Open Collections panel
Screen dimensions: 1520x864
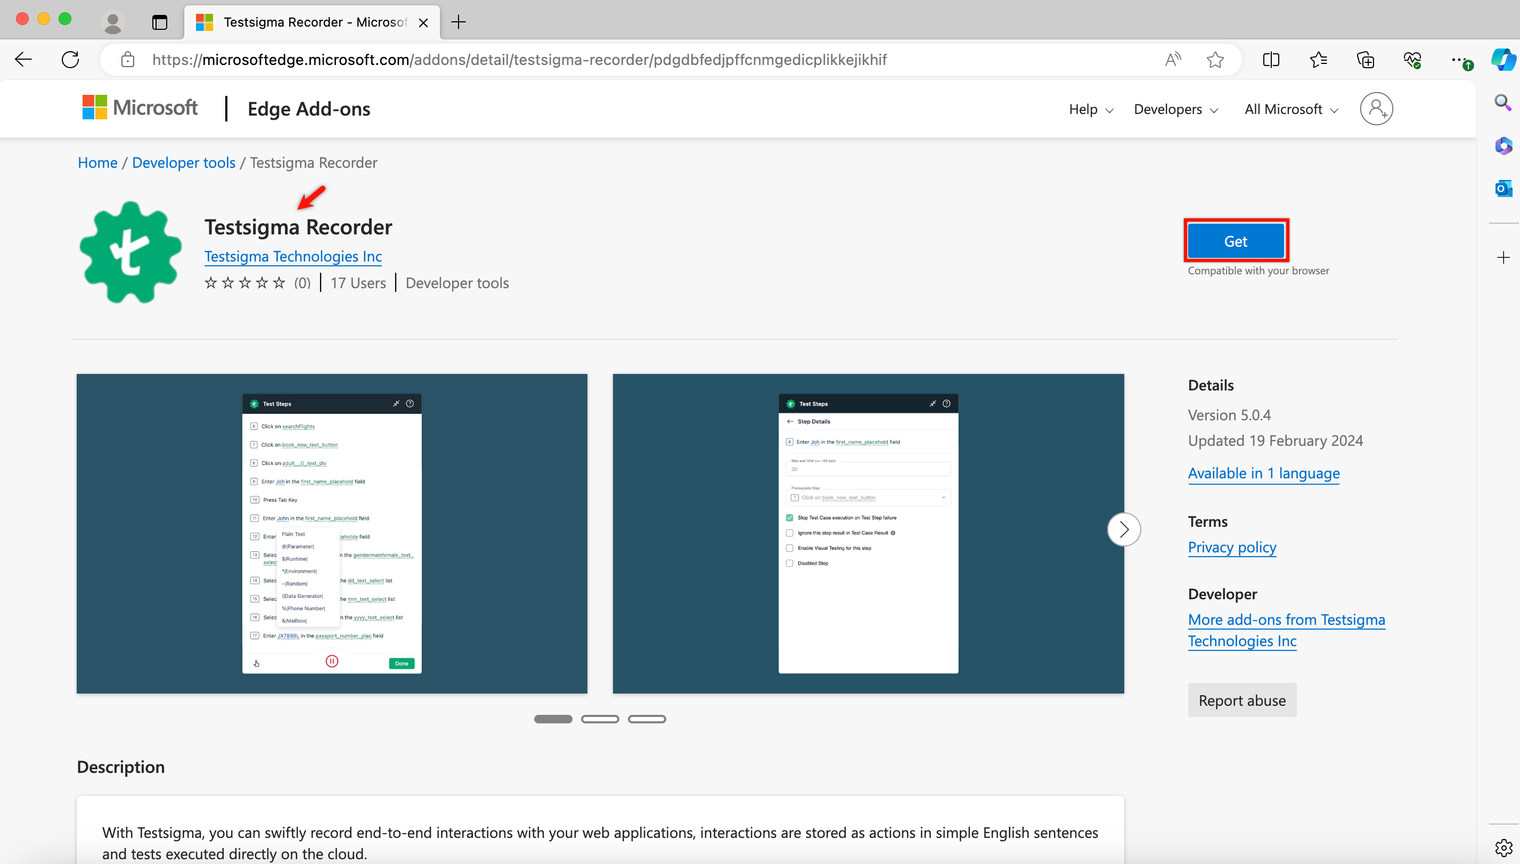(x=1365, y=59)
